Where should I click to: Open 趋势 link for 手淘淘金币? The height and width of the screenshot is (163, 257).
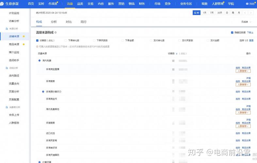(238, 99)
